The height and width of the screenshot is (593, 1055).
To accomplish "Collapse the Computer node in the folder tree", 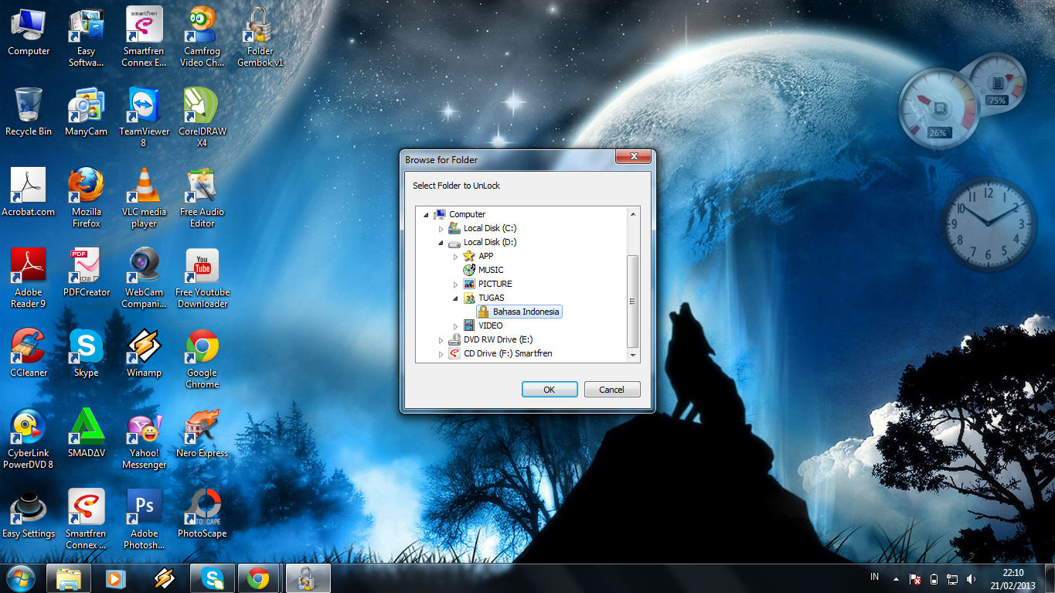I will point(426,214).
